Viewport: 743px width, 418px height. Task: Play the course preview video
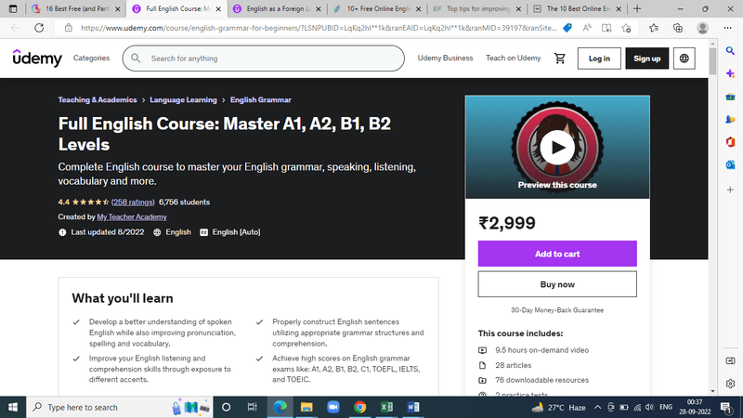pyautogui.click(x=557, y=148)
